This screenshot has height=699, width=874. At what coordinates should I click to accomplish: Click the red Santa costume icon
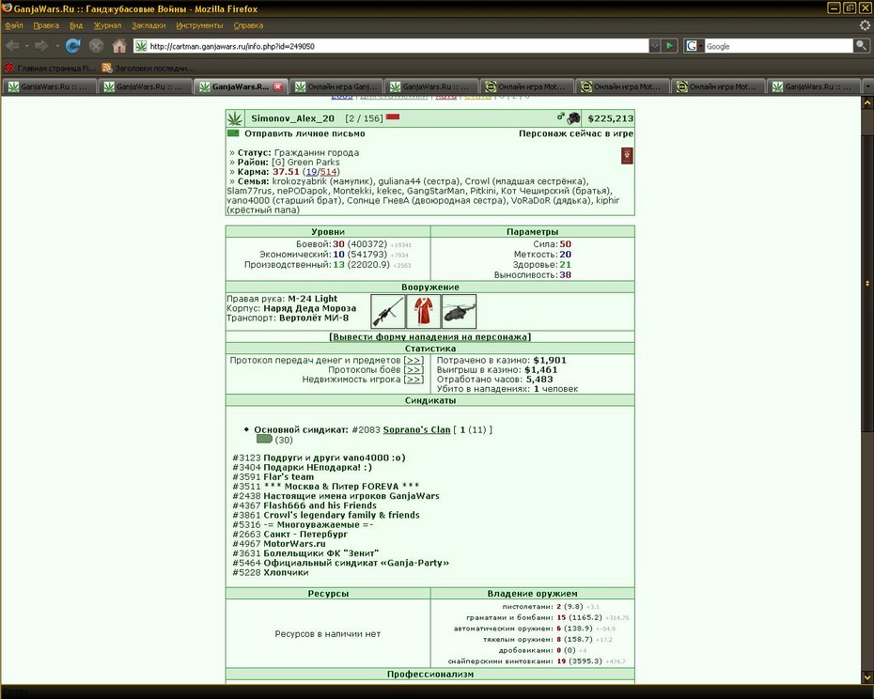[x=424, y=312]
